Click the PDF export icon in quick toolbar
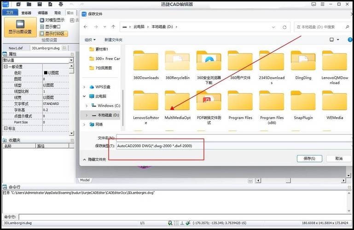 pos(50,4)
